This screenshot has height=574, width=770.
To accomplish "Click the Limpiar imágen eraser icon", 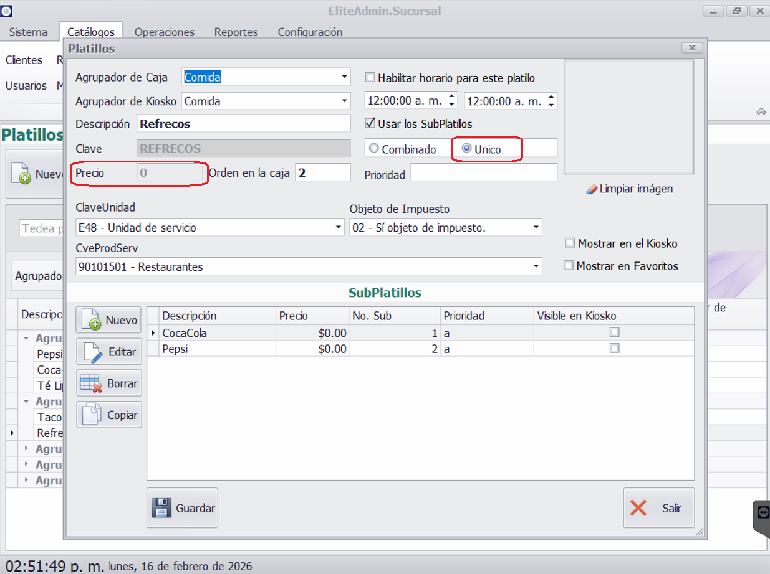I will (x=592, y=189).
